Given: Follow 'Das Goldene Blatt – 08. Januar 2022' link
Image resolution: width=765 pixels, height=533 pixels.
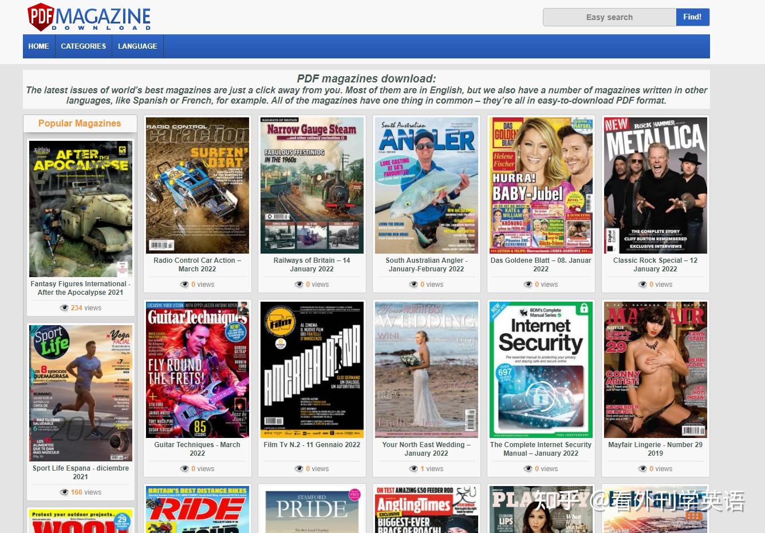Looking at the screenshot, I should [541, 264].
